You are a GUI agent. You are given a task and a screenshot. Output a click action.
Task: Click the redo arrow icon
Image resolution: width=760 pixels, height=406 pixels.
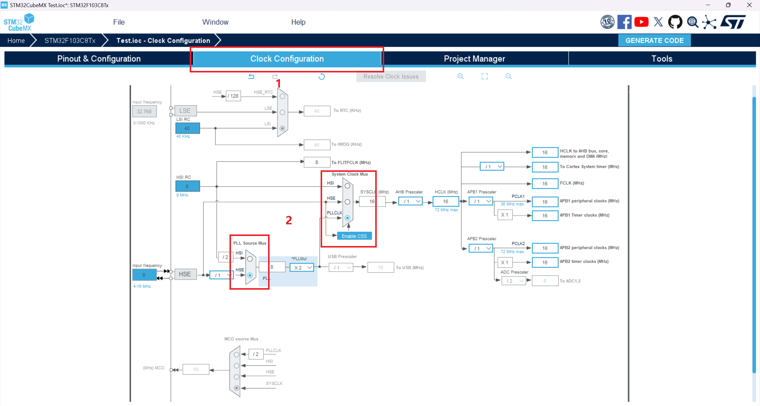click(275, 76)
